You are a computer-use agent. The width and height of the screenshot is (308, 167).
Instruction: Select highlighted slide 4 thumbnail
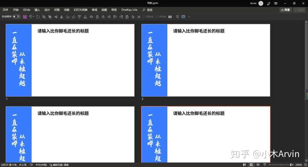click(206, 135)
